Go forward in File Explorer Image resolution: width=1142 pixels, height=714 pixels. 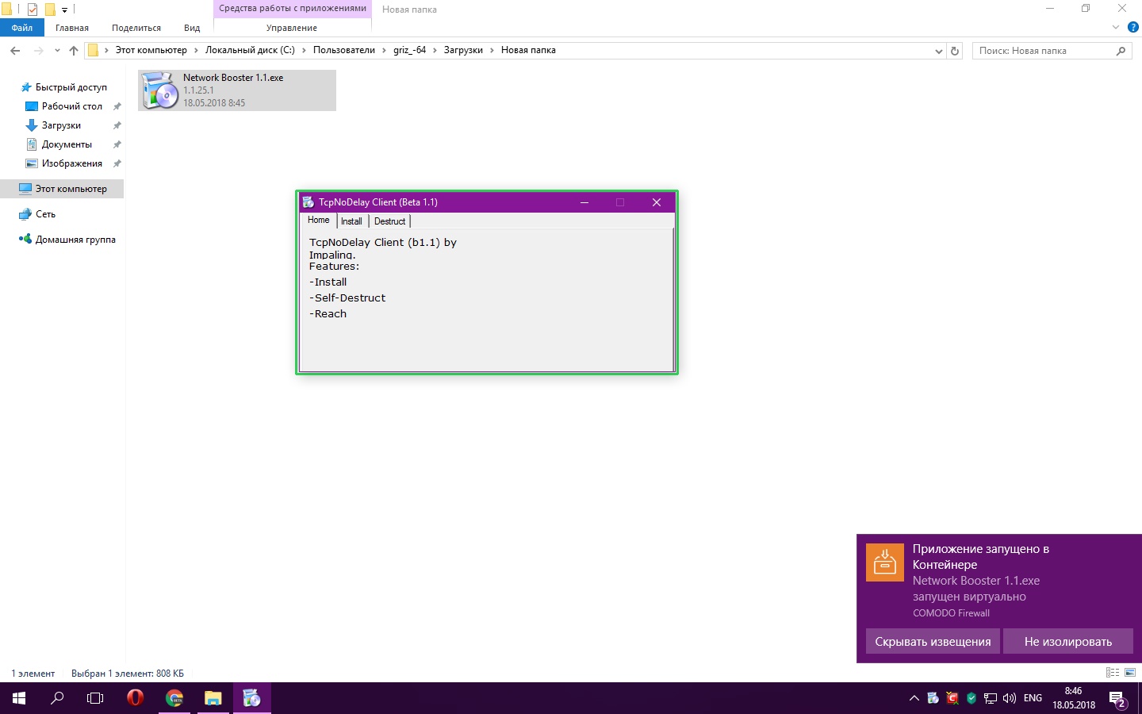click(x=38, y=51)
